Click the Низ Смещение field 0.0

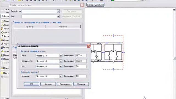tap(81, 66)
